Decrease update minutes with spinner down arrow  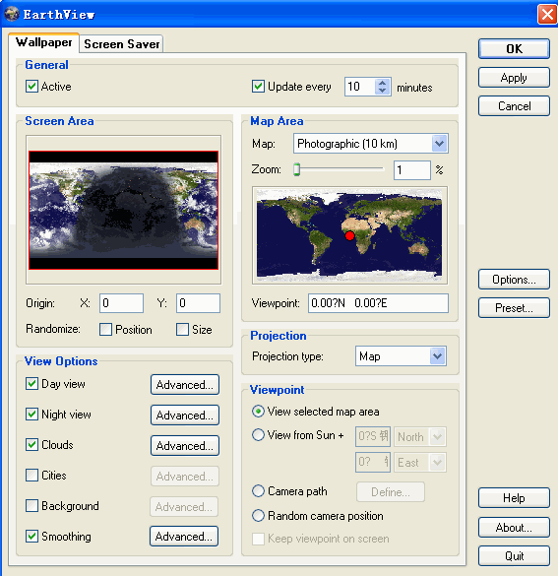pyautogui.click(x=383, y=91)
